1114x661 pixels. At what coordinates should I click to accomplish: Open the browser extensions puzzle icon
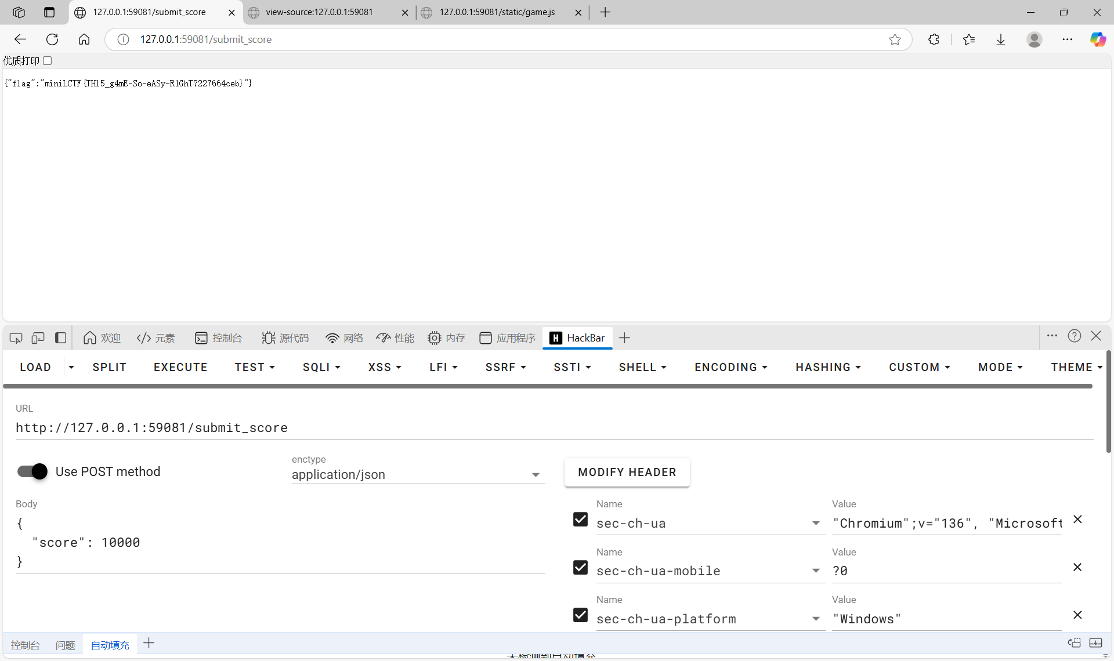[x=934, y=39]
